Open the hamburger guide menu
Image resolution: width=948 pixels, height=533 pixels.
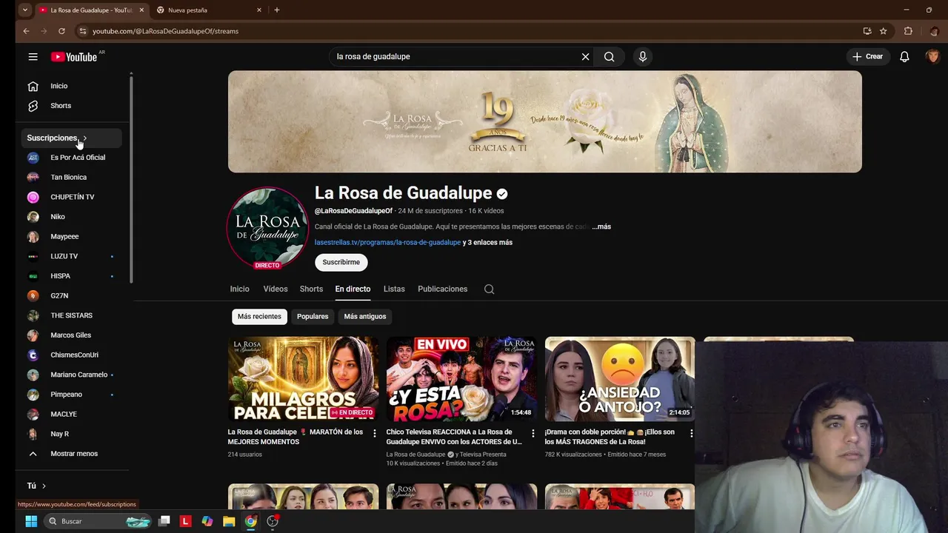pyautogui.click(x=33, y=57)
